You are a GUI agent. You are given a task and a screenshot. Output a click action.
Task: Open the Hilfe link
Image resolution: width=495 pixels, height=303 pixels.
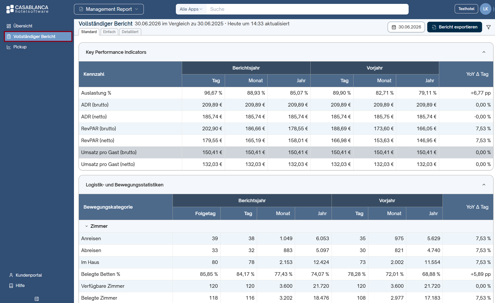click(20, 285)
